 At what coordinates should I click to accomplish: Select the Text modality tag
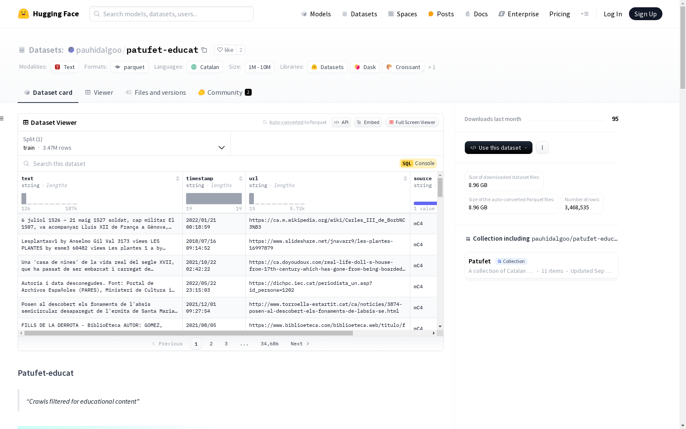pos(65,67)
